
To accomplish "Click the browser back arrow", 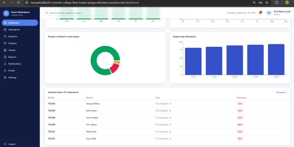I will coord(4,3).
